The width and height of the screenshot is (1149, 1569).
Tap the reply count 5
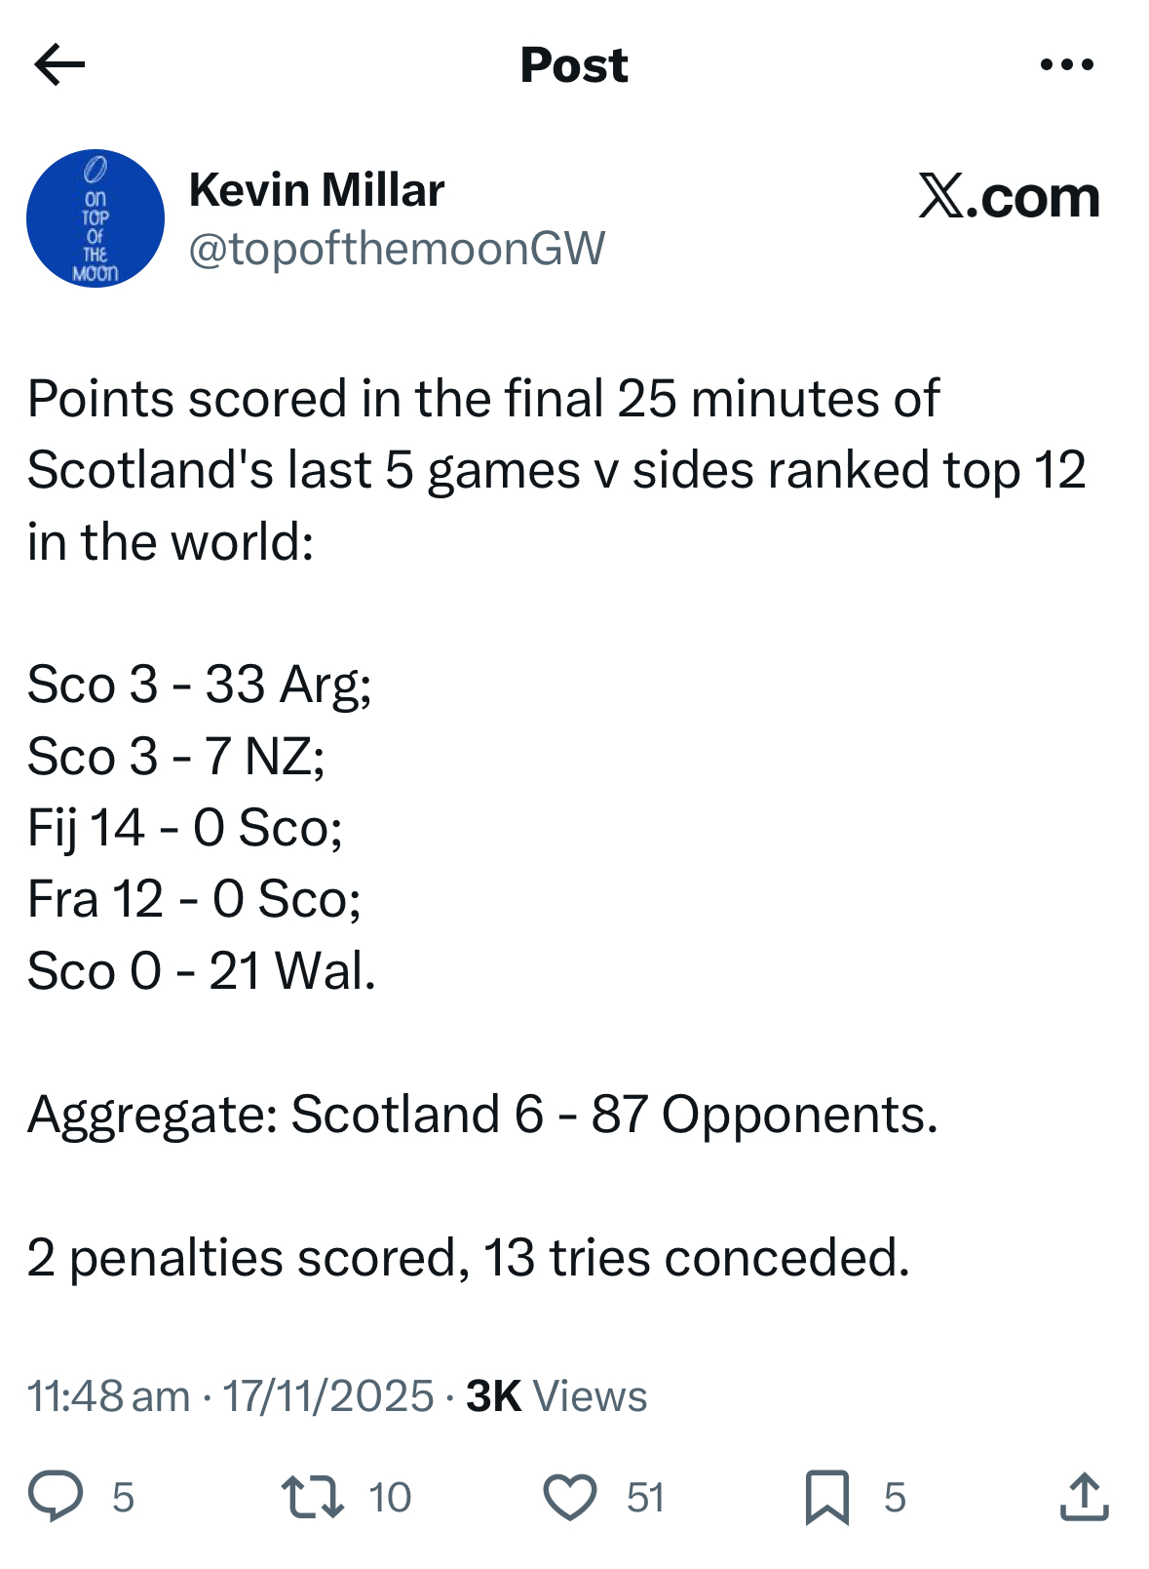click(x=123, y=1498)
